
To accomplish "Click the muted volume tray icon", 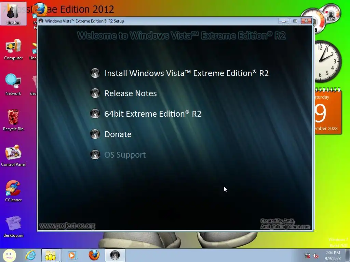I will click(315, 256).
